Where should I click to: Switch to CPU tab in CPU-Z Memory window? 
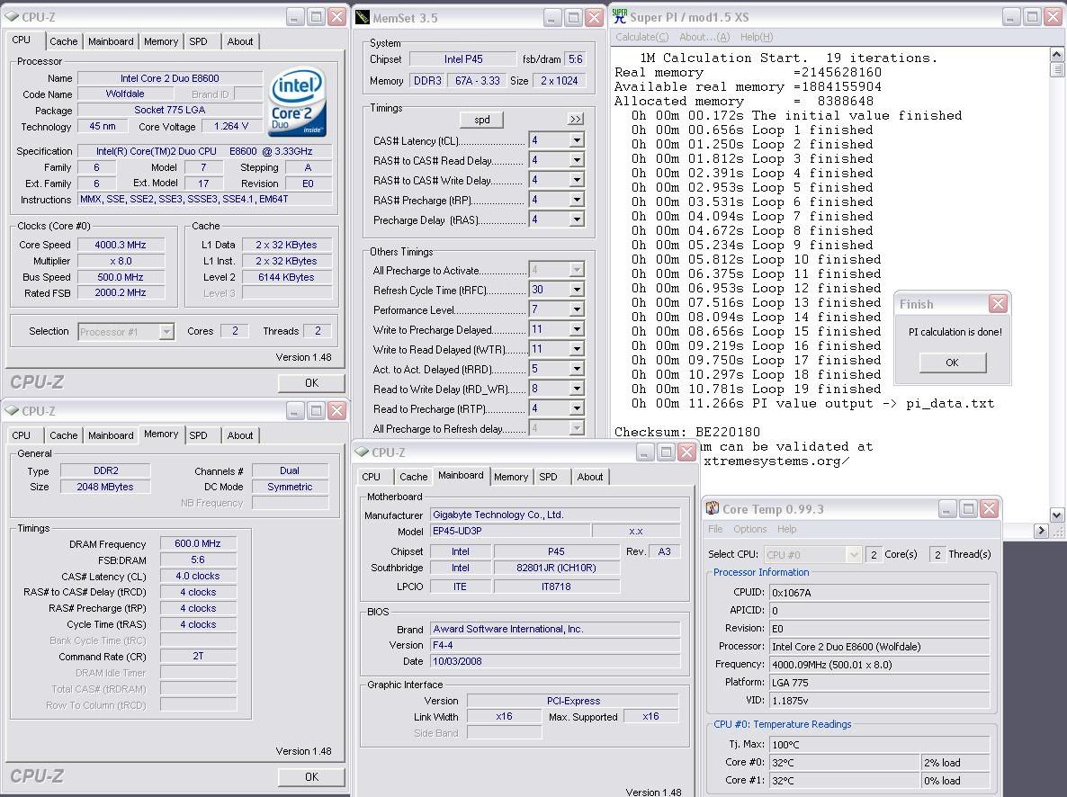(21, 435)
